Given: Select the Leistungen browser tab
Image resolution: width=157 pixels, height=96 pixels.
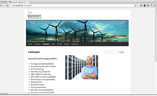Looking at the screenshot, I should 19,2.
